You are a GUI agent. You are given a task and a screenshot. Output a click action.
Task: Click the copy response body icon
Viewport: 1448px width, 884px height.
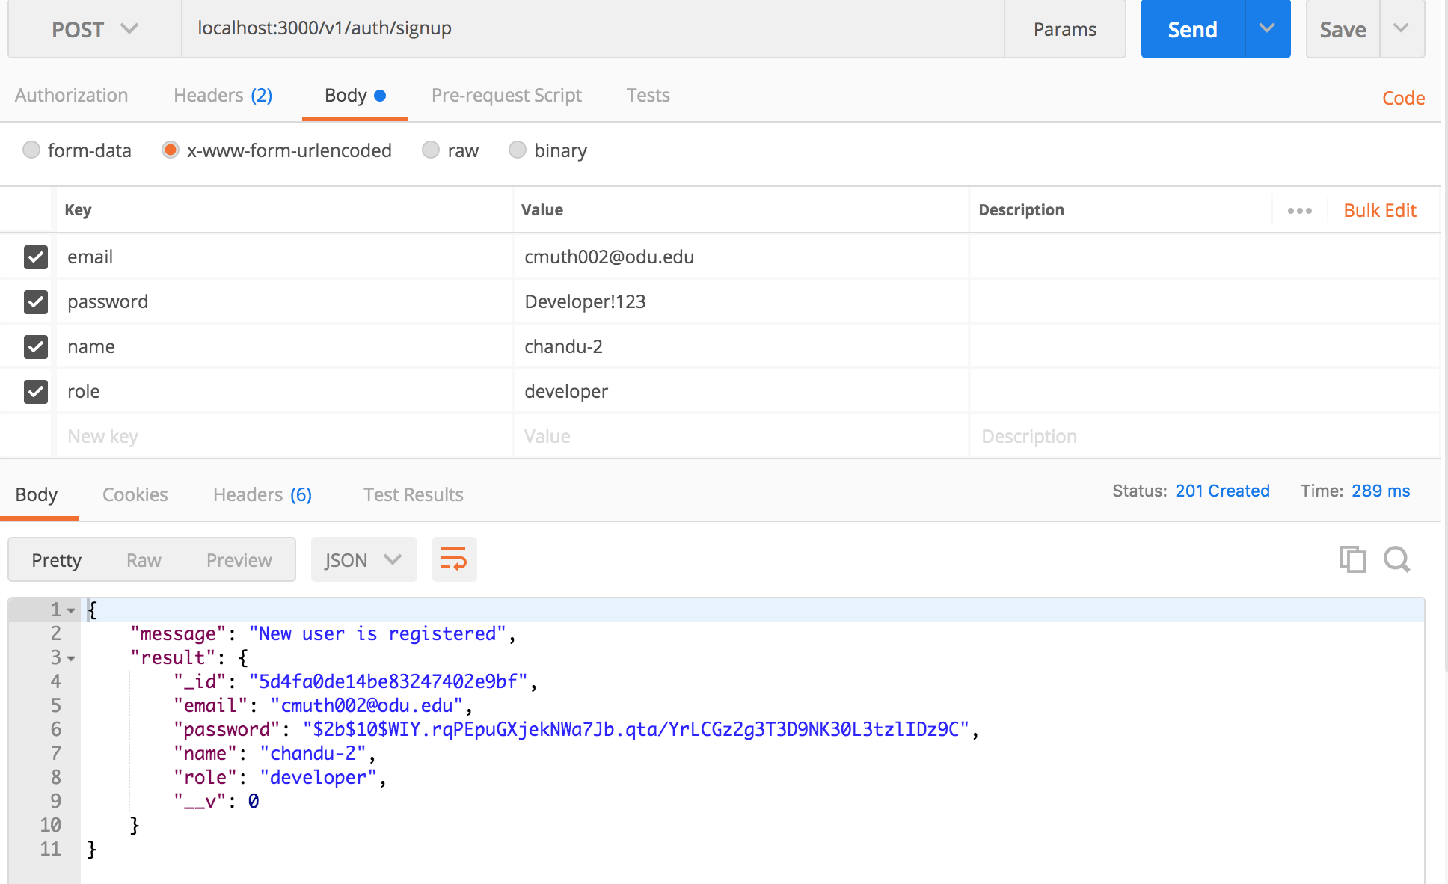pos(1353,559)
